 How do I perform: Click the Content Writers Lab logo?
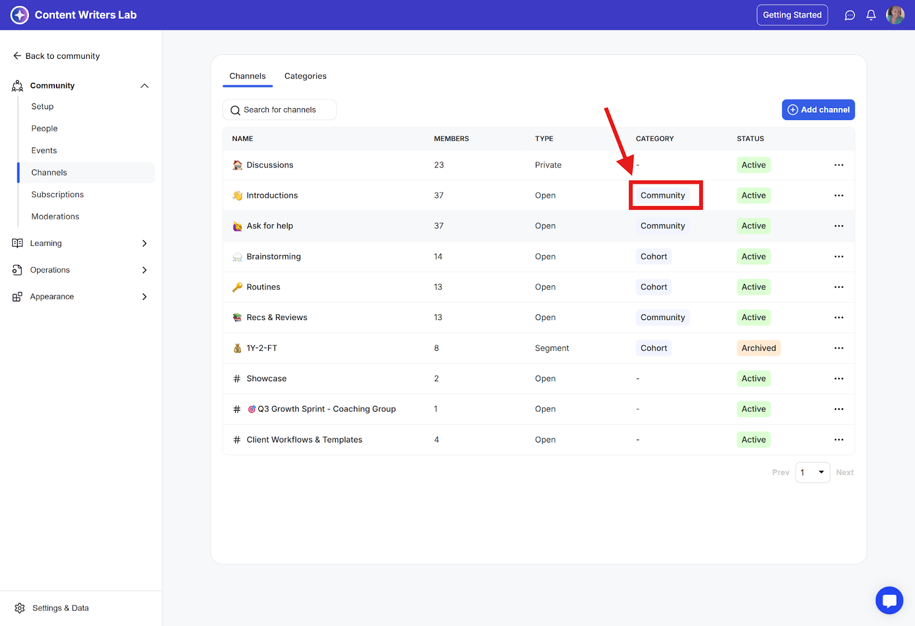pyautogui.click(x=20, y=15)
